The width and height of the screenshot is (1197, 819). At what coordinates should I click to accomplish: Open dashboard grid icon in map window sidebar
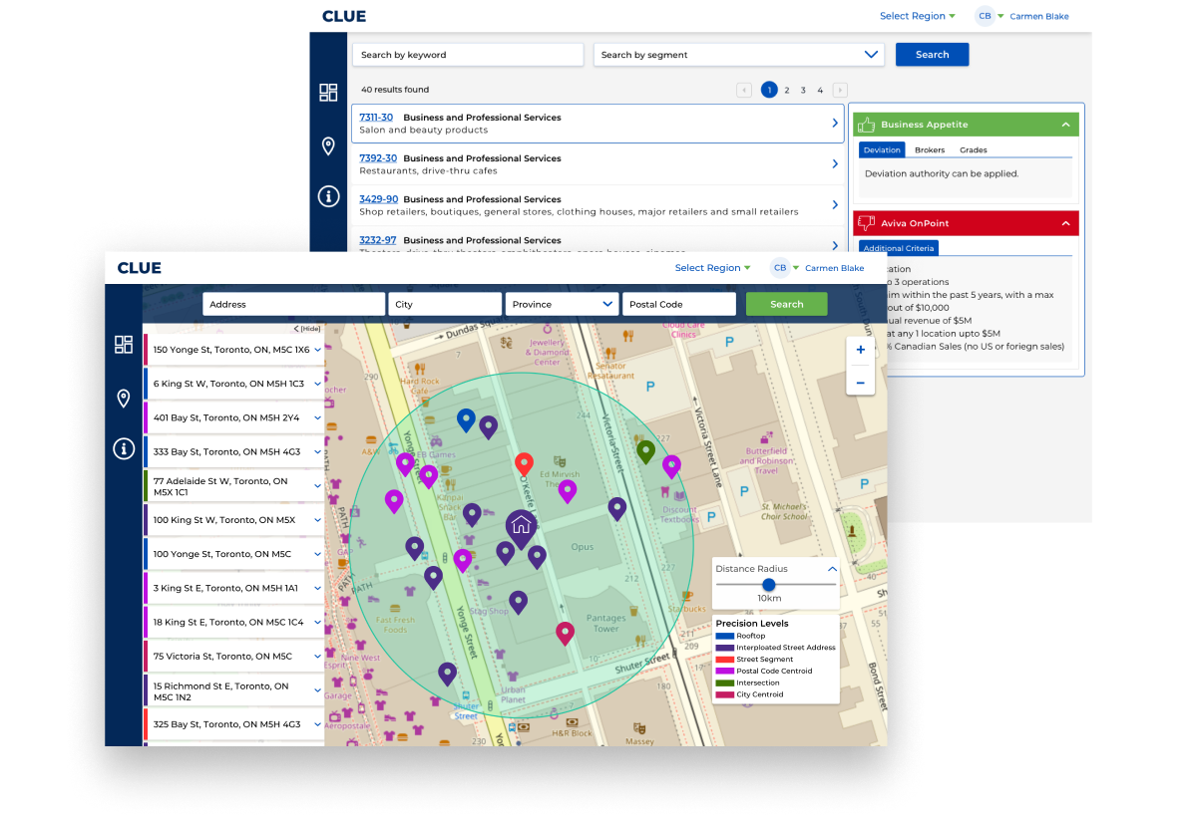click(124, 345)
